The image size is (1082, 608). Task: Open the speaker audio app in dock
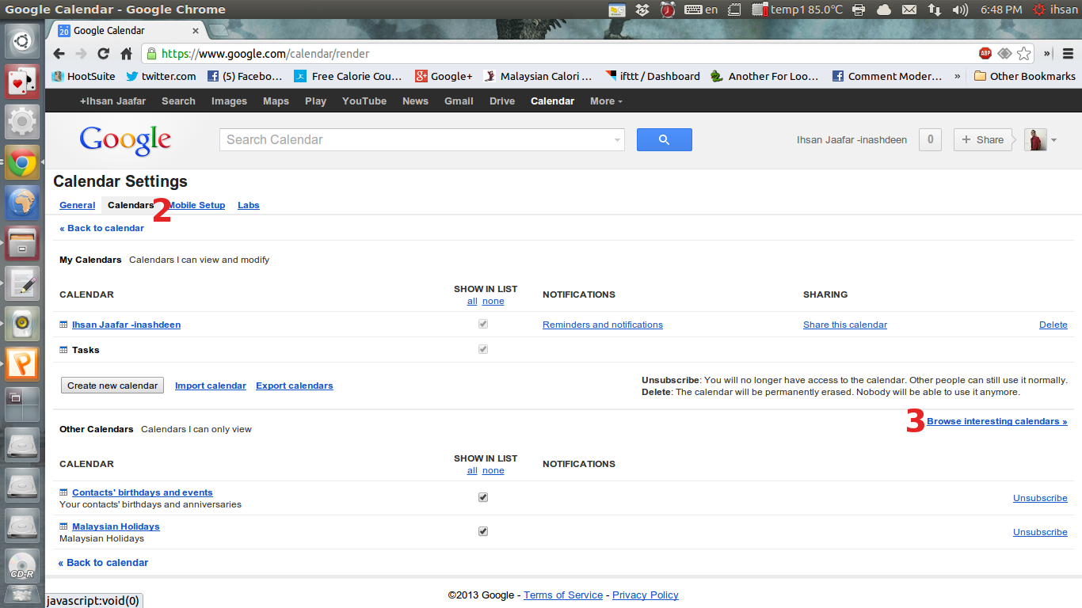pos(22,324)
